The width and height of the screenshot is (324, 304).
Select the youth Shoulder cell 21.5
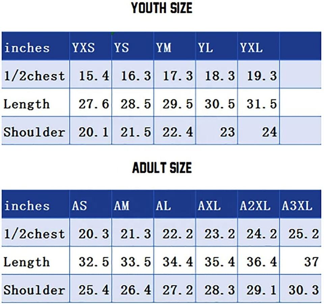[x=136, y=132]
